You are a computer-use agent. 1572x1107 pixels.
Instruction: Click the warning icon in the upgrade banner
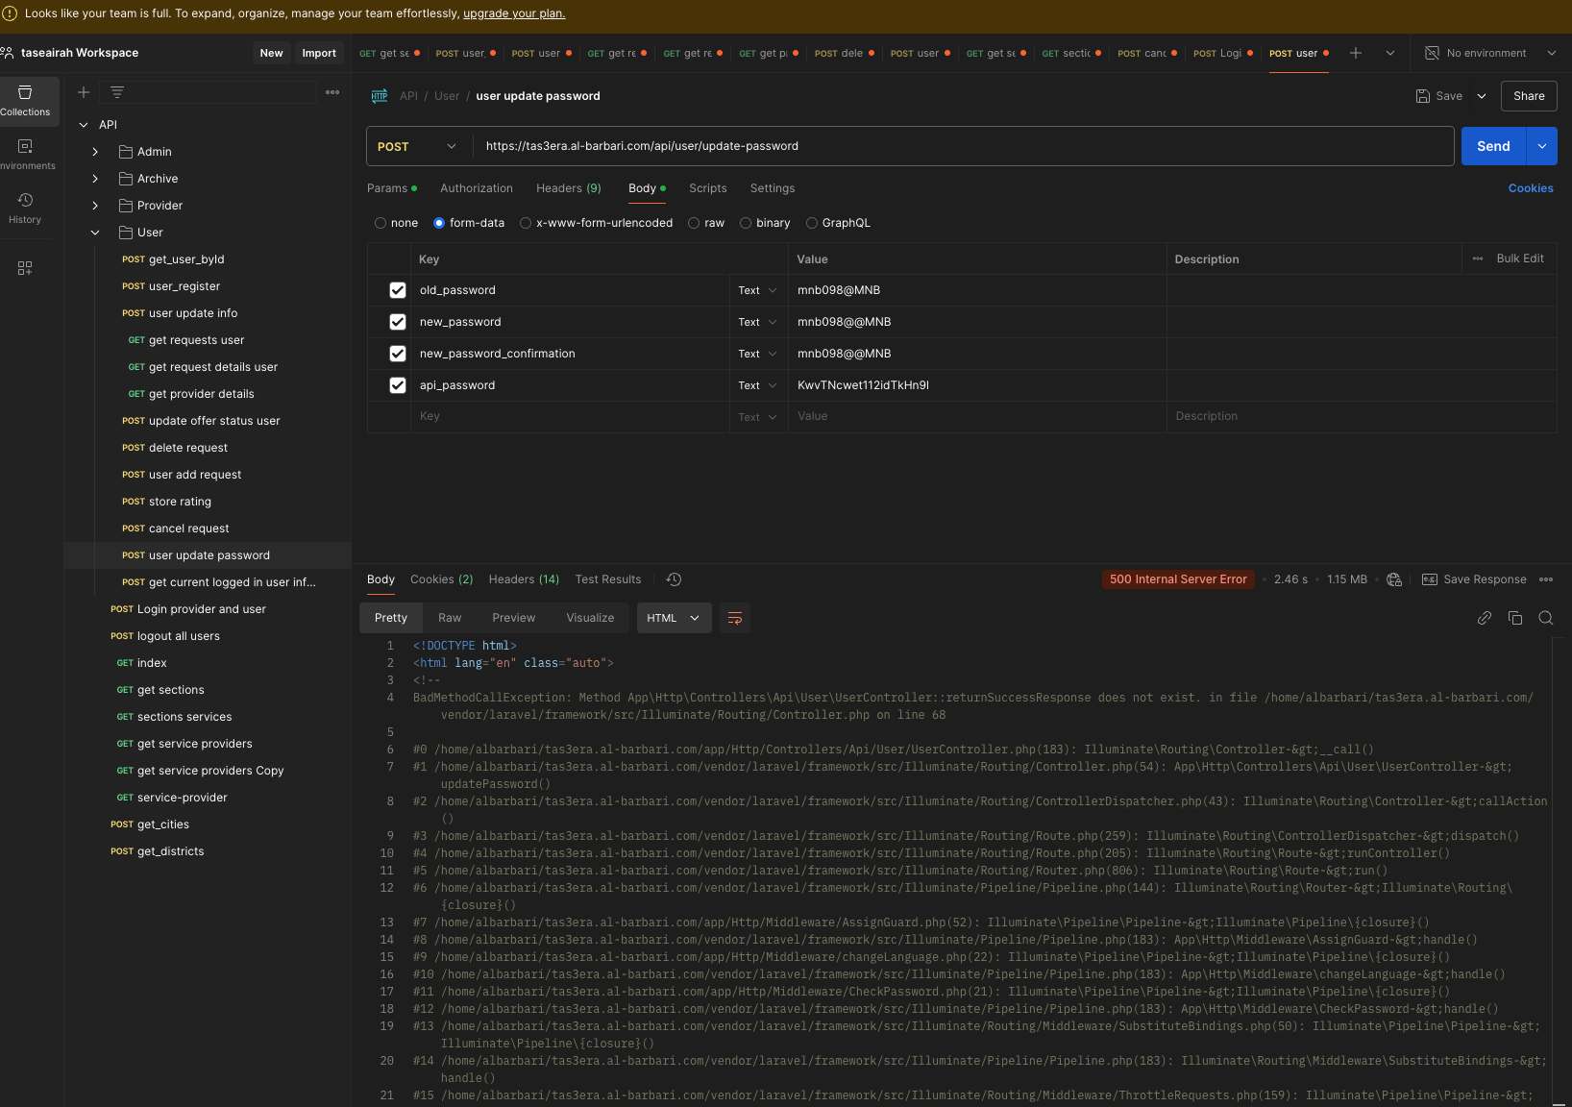(10, 13)
